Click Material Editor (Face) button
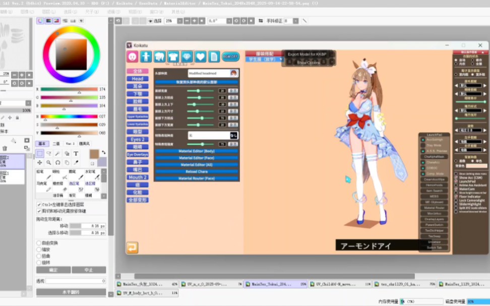 pyautogui.click(x=197, y=158)
